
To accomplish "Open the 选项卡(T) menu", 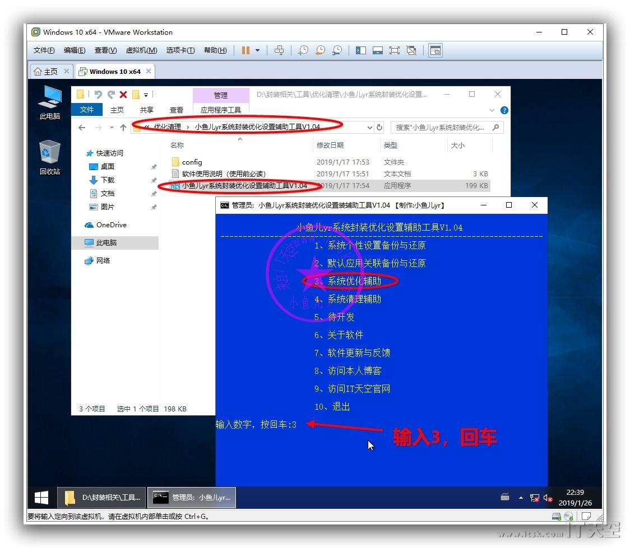I will click(x=180, y=50).
